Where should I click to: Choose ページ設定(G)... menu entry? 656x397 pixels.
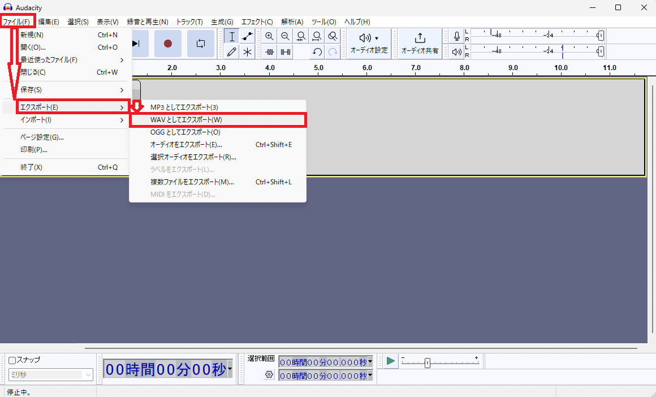point(66,137)
